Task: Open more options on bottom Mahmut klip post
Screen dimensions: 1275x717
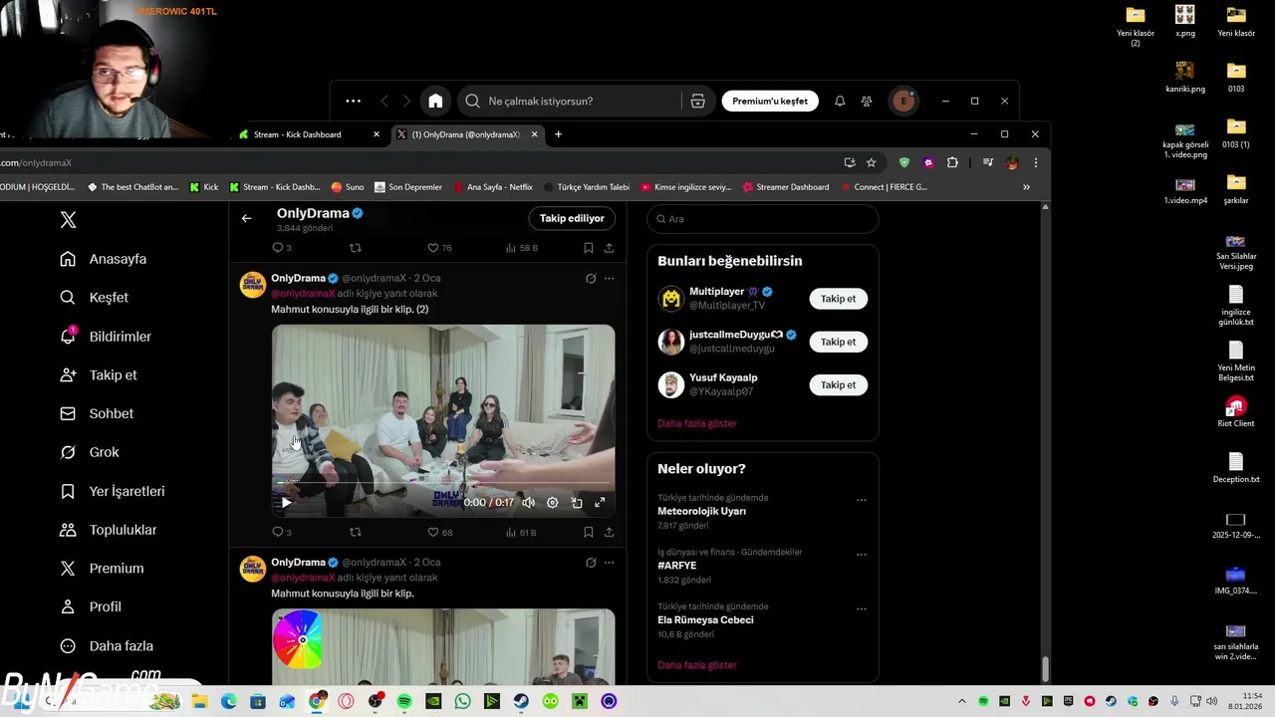Action: click(x=609, y=563)
